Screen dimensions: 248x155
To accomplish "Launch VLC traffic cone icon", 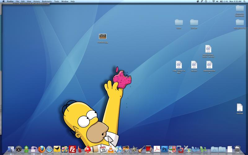I will tap(111, 149).
